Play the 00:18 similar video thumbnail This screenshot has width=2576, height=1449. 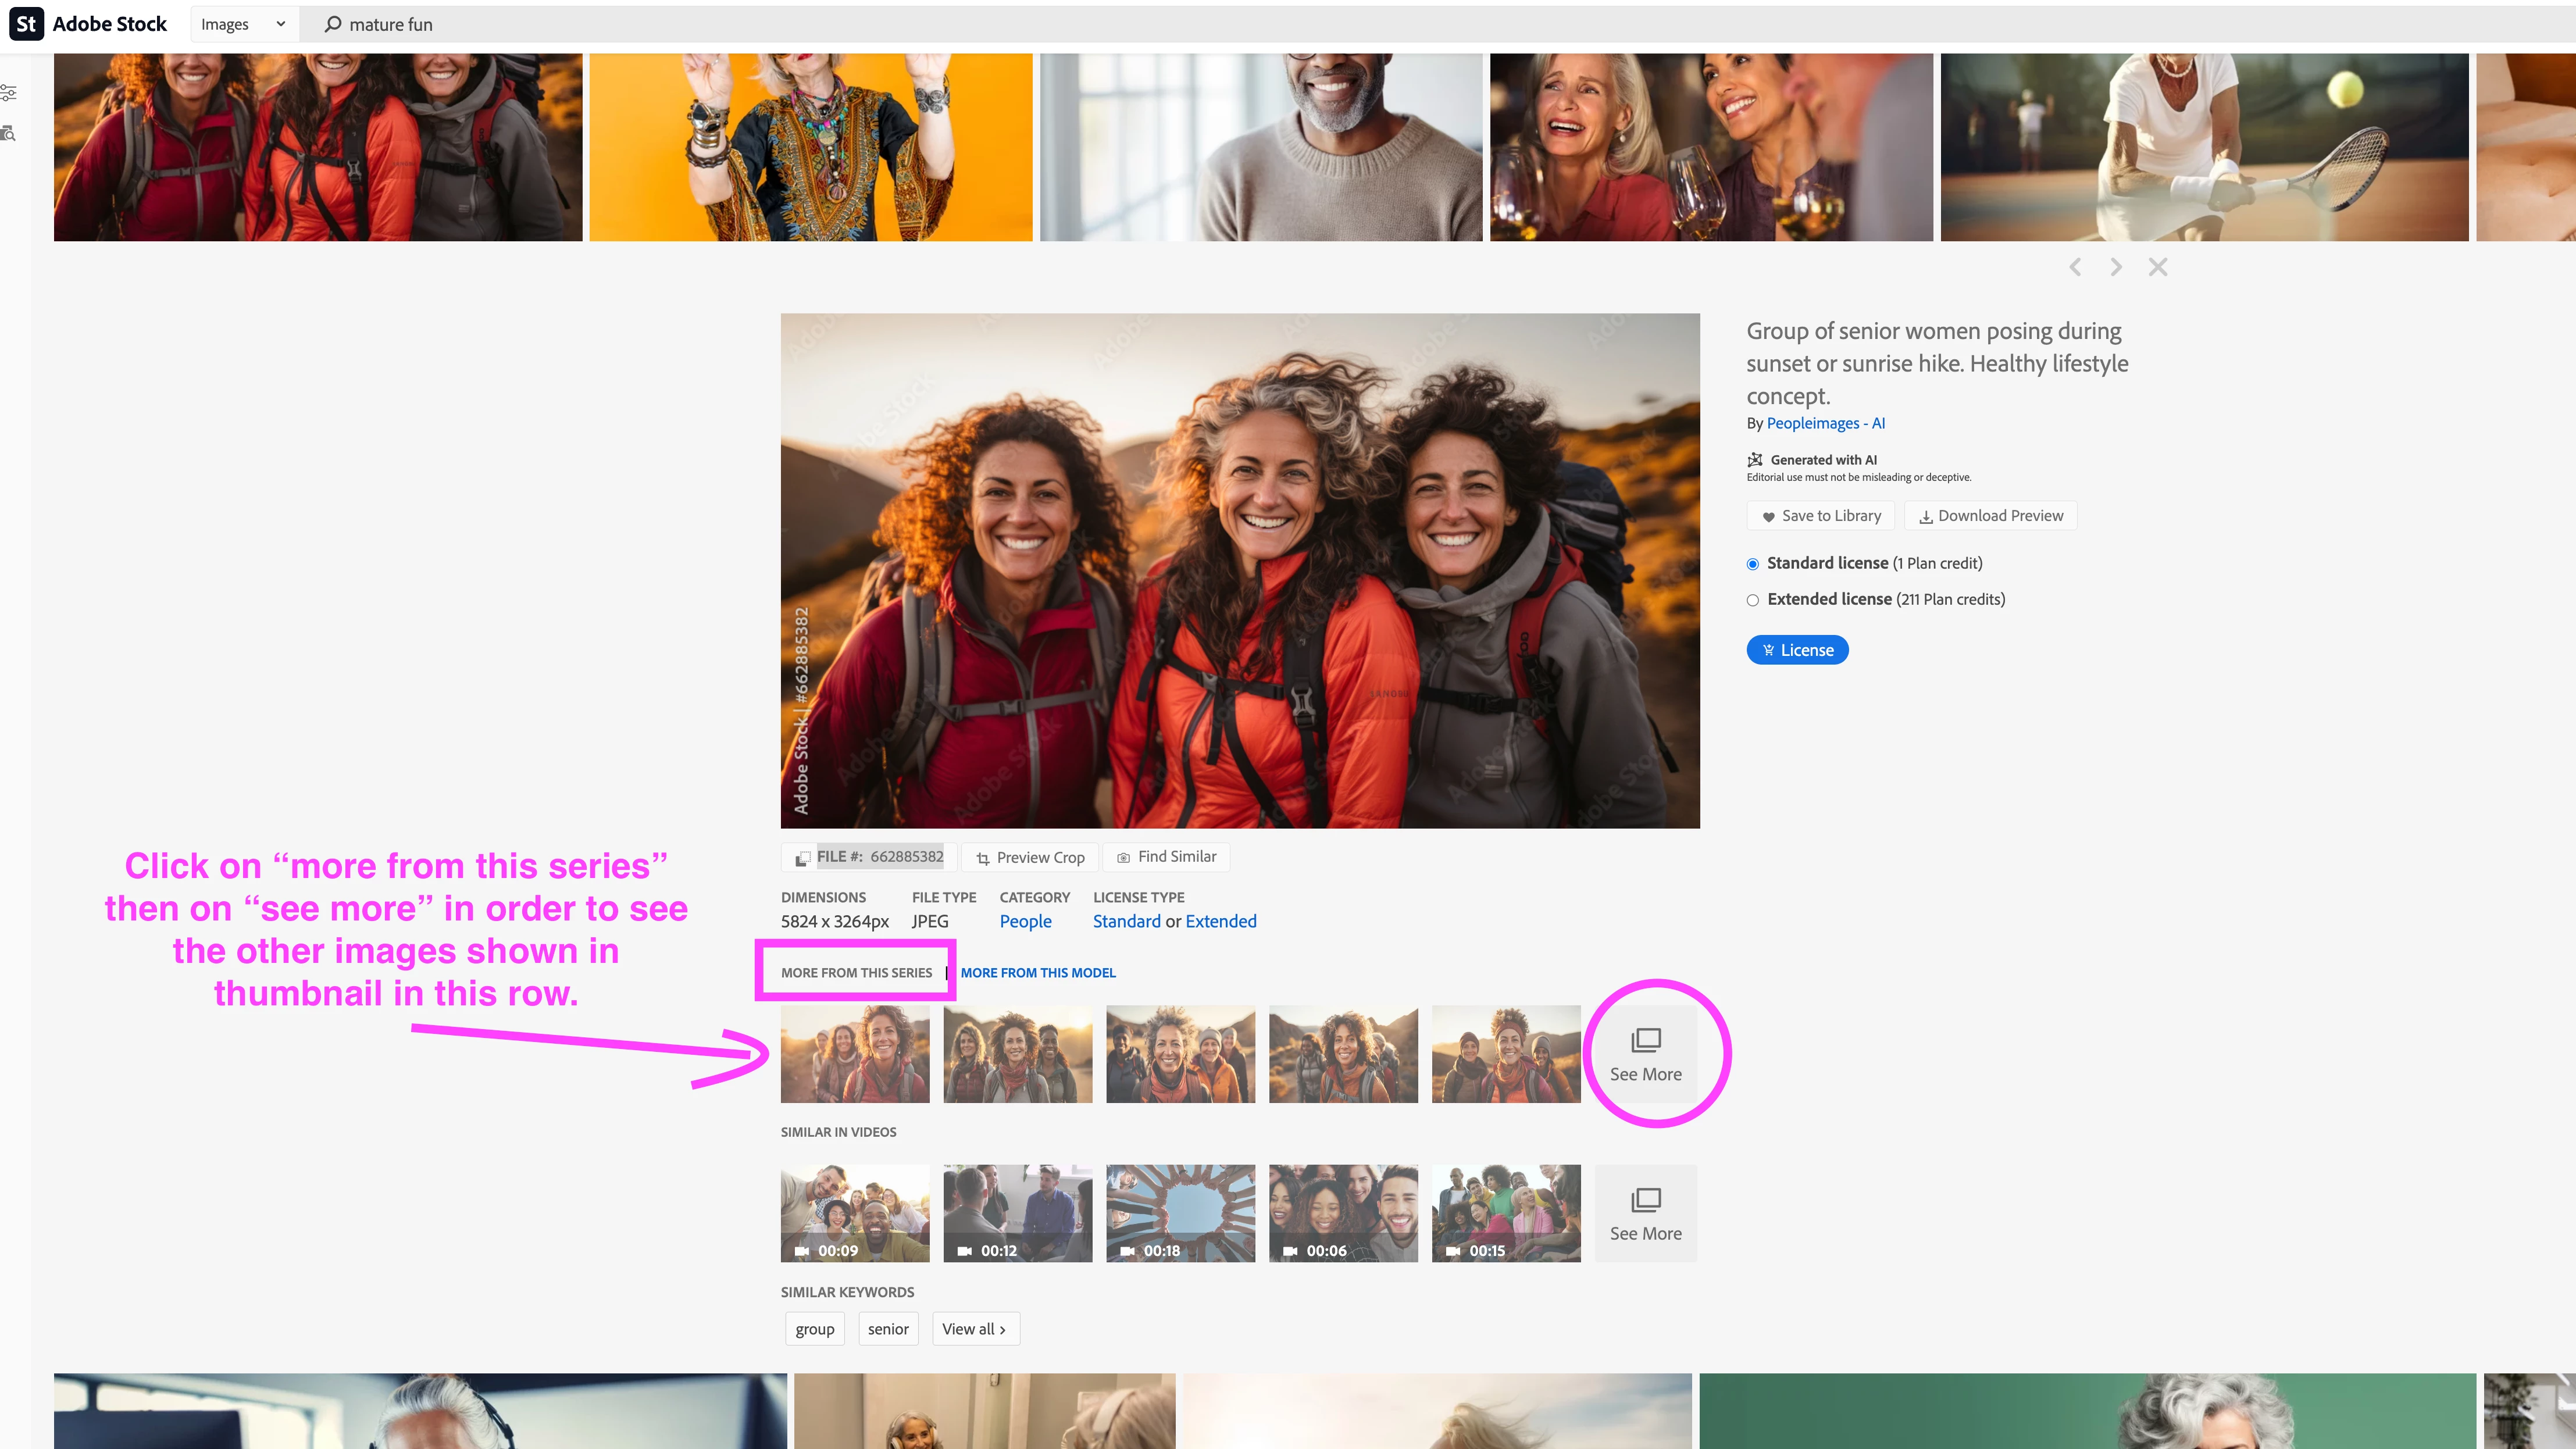coord(1180,1213)
